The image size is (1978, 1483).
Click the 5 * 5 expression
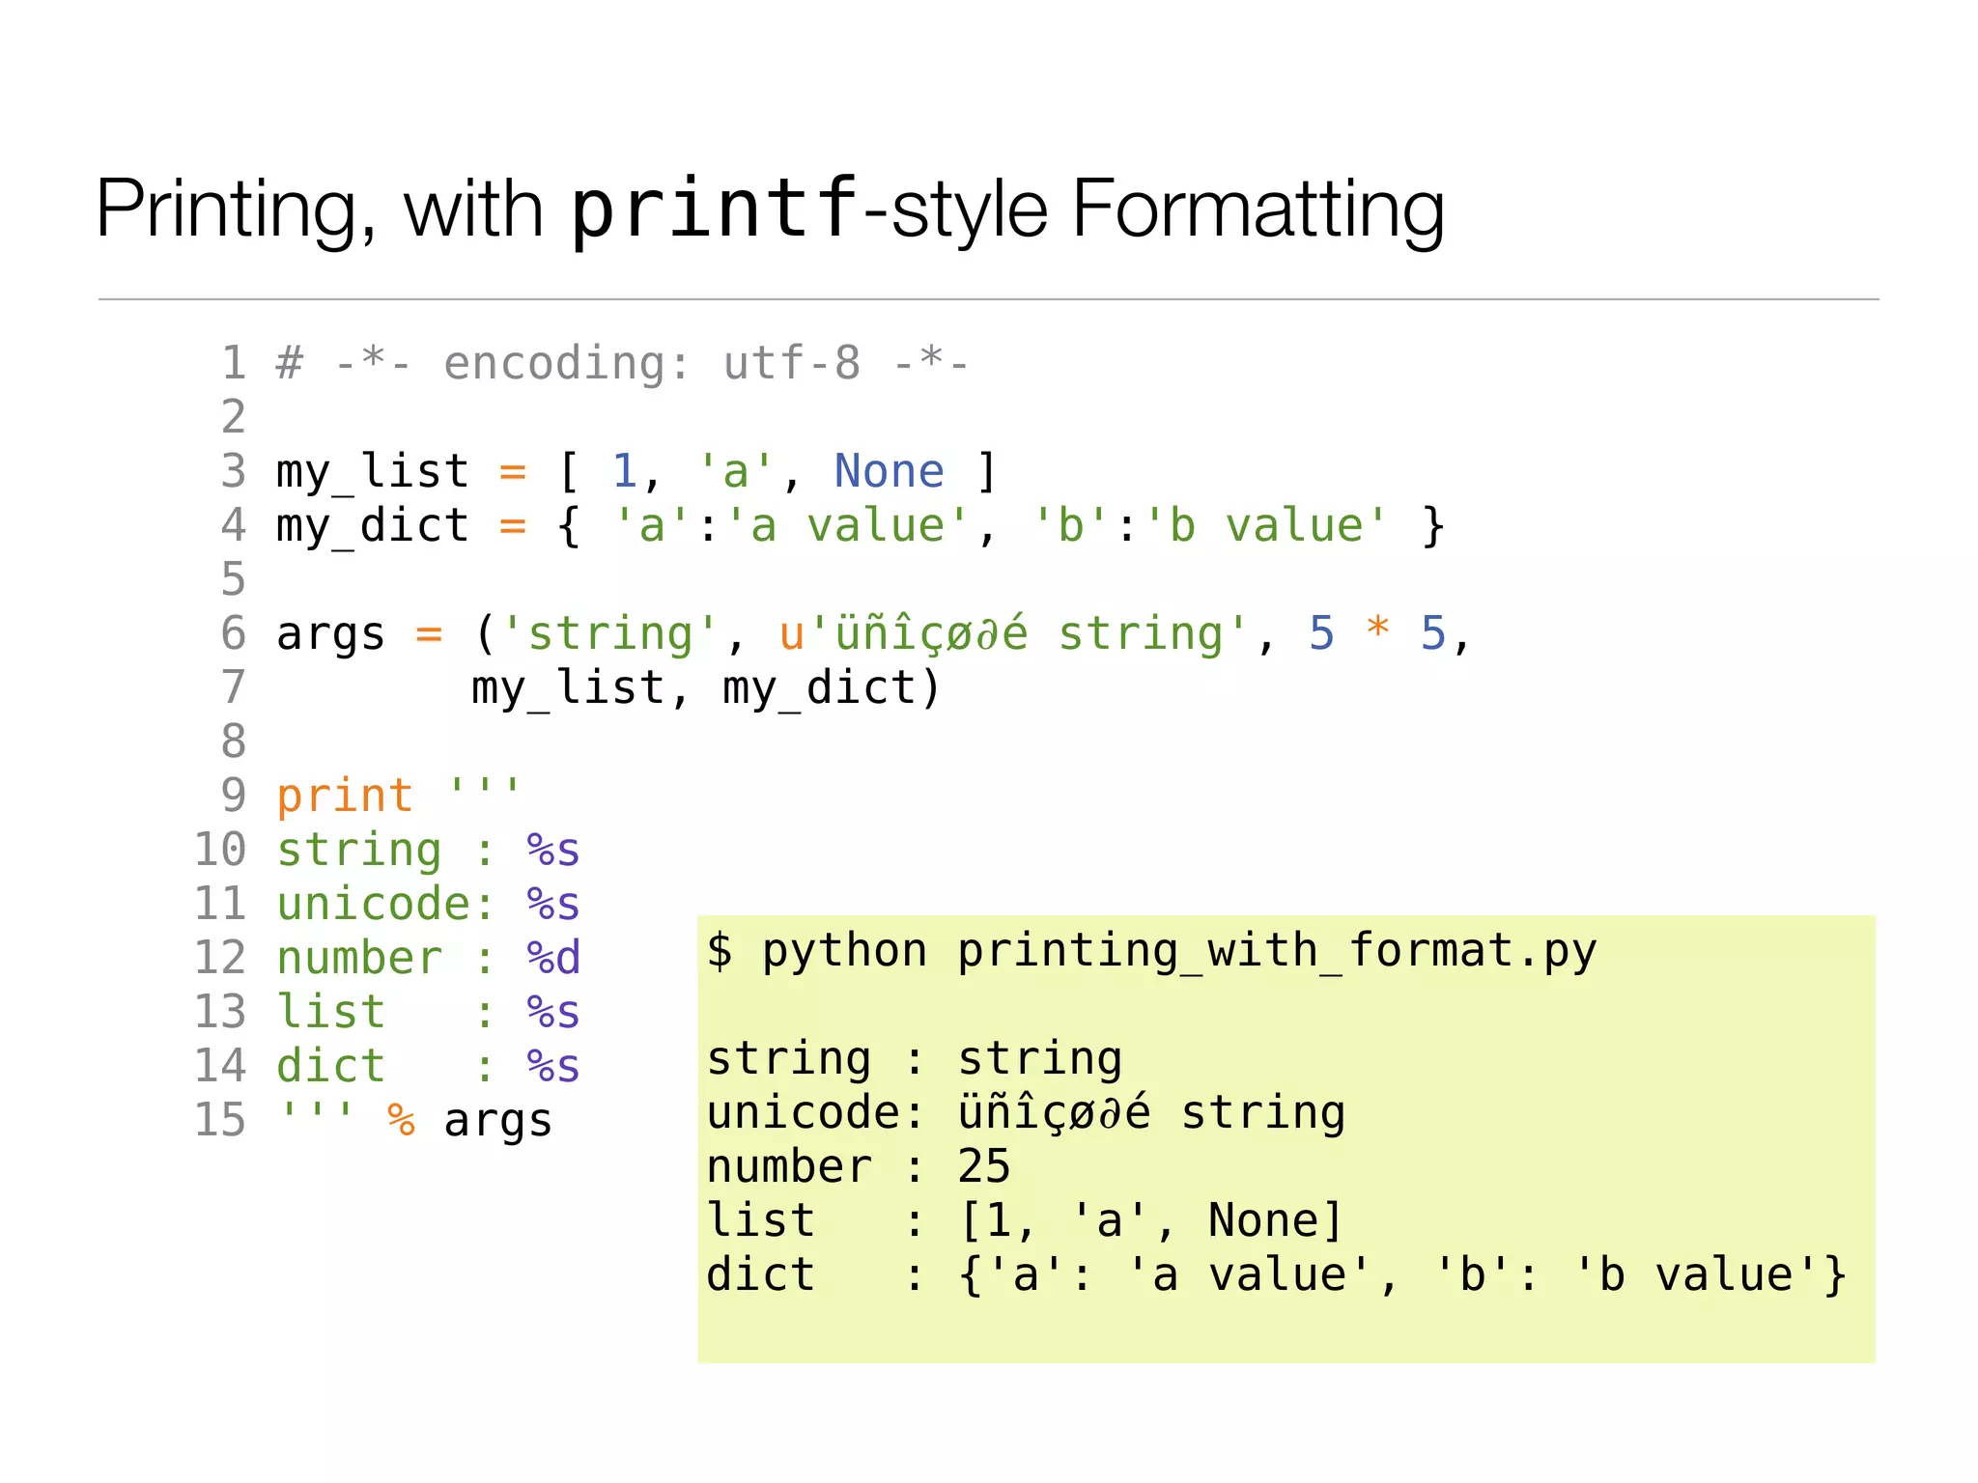(1377, 634)
